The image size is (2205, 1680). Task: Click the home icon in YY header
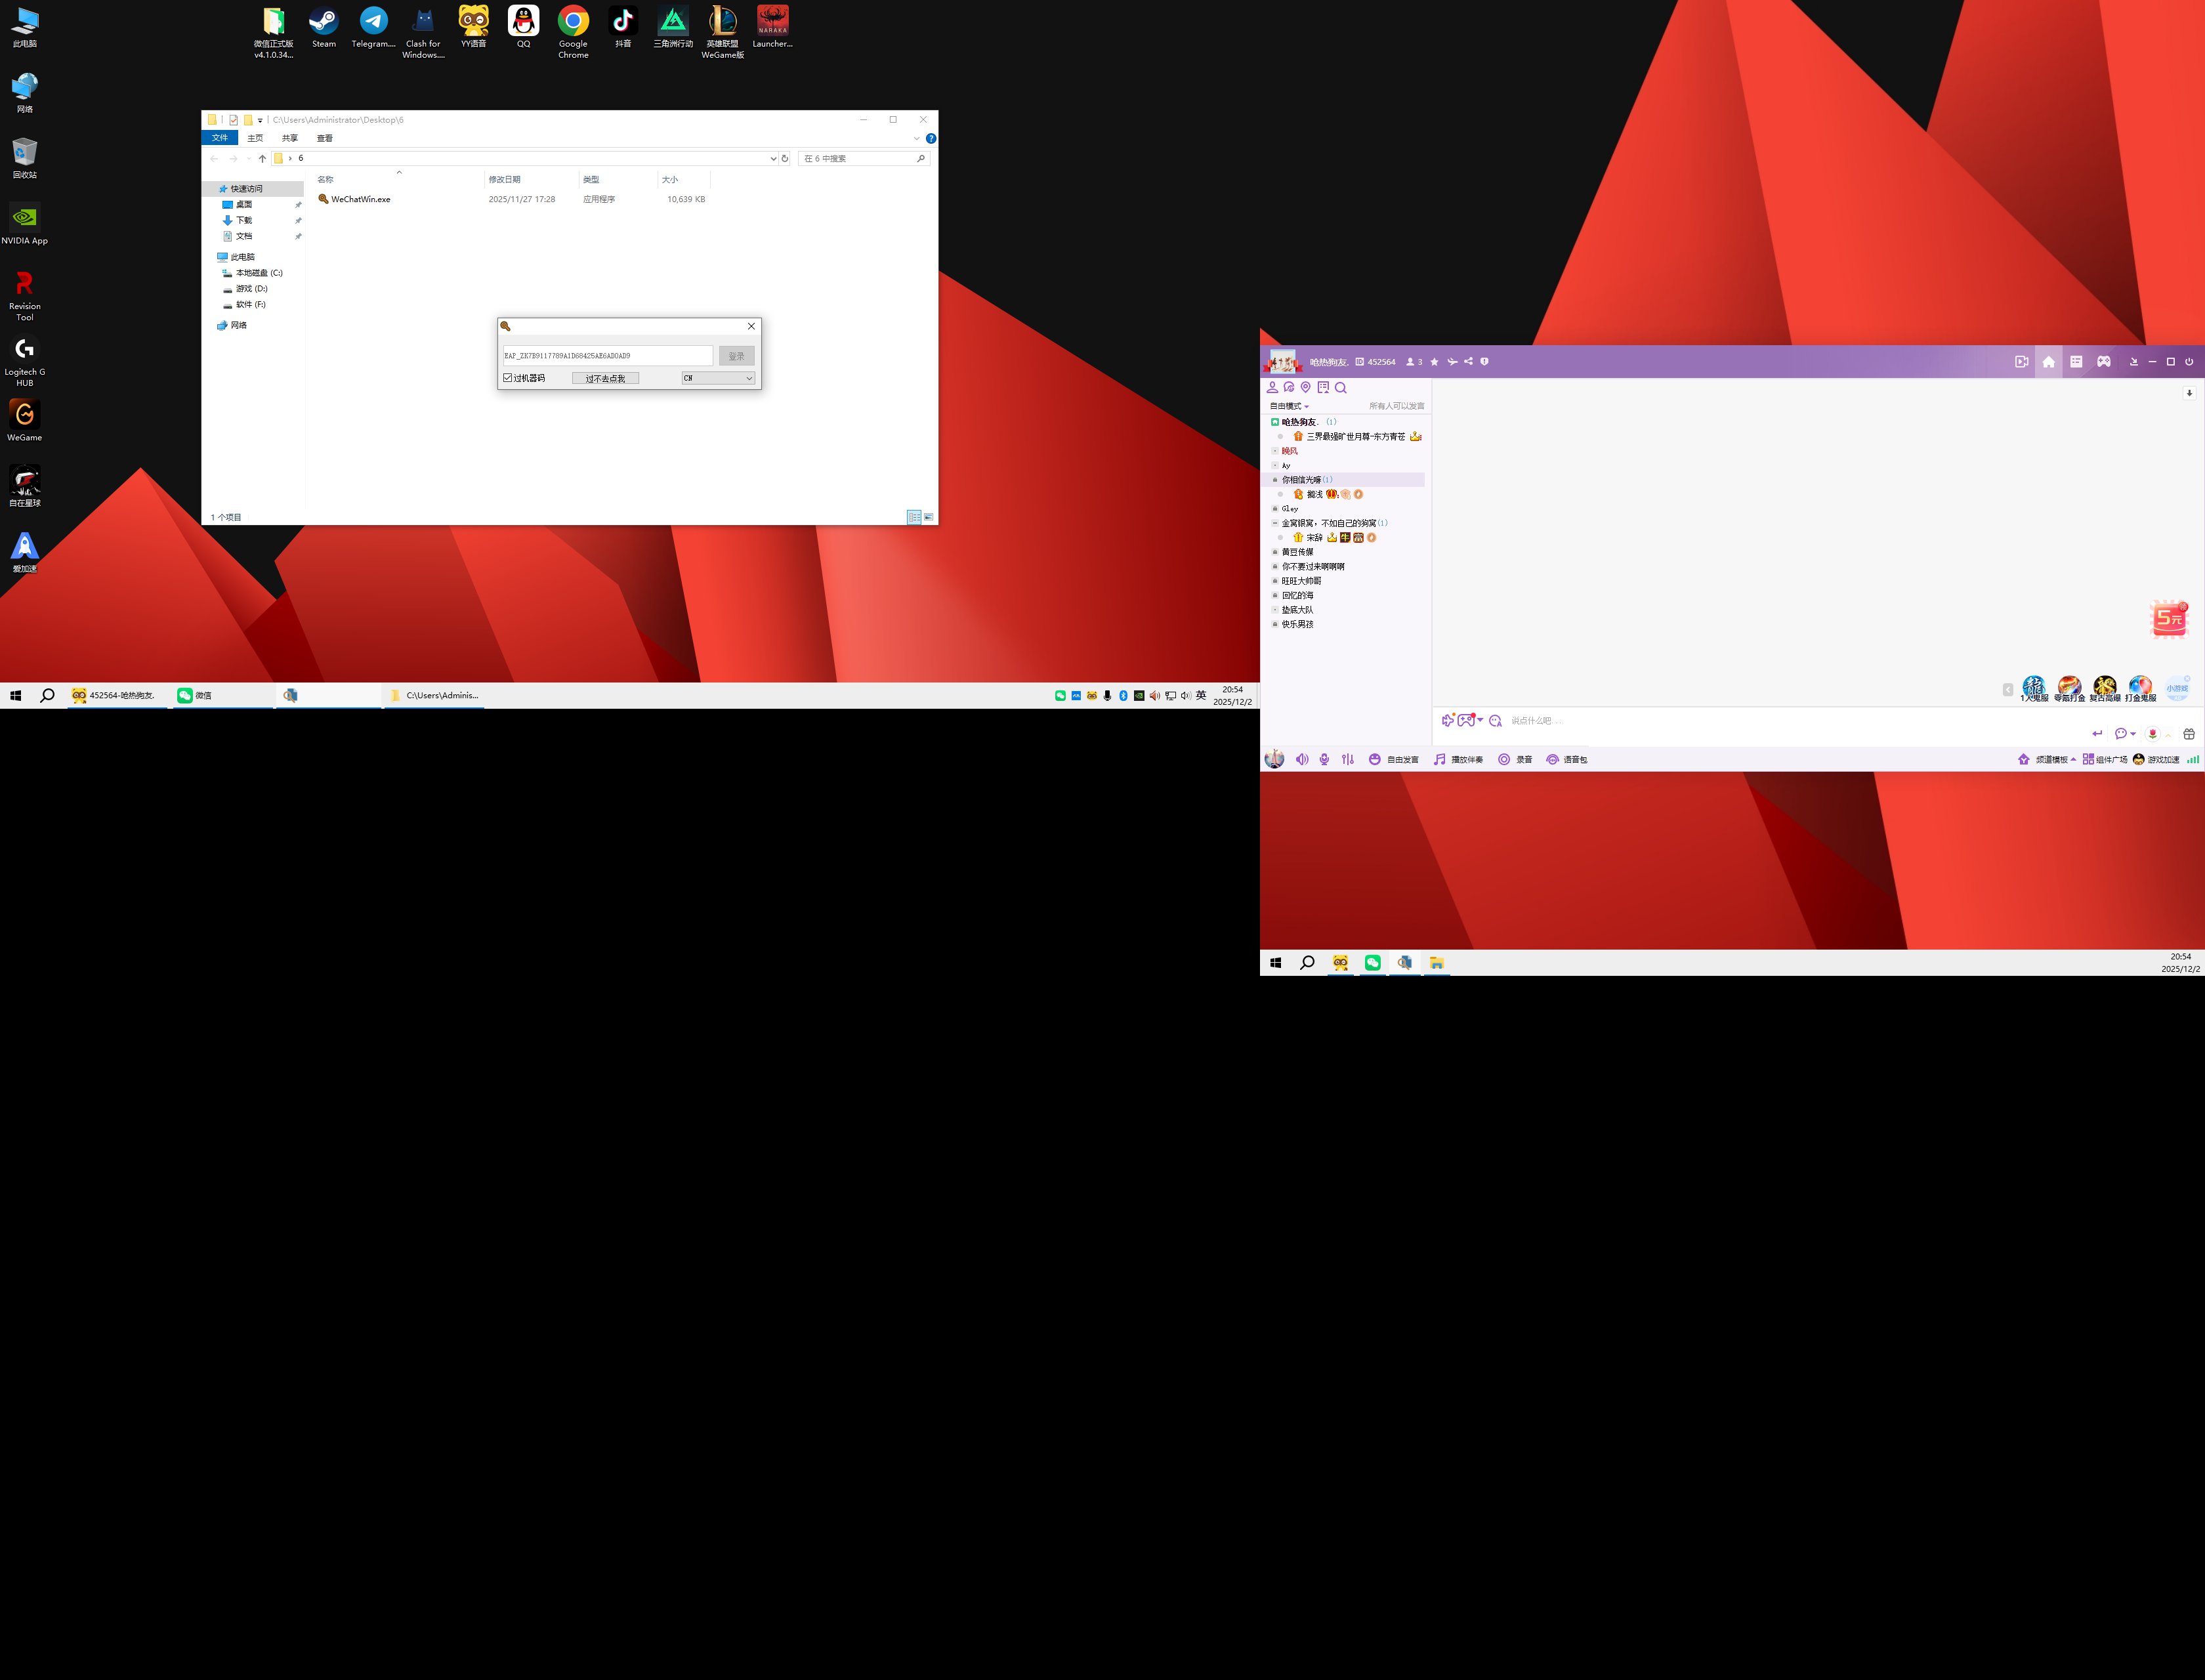tap(2048, 361)
